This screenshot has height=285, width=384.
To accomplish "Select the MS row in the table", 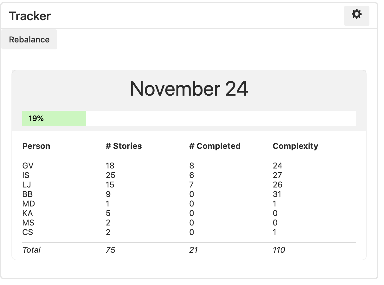I will point(28,223).
